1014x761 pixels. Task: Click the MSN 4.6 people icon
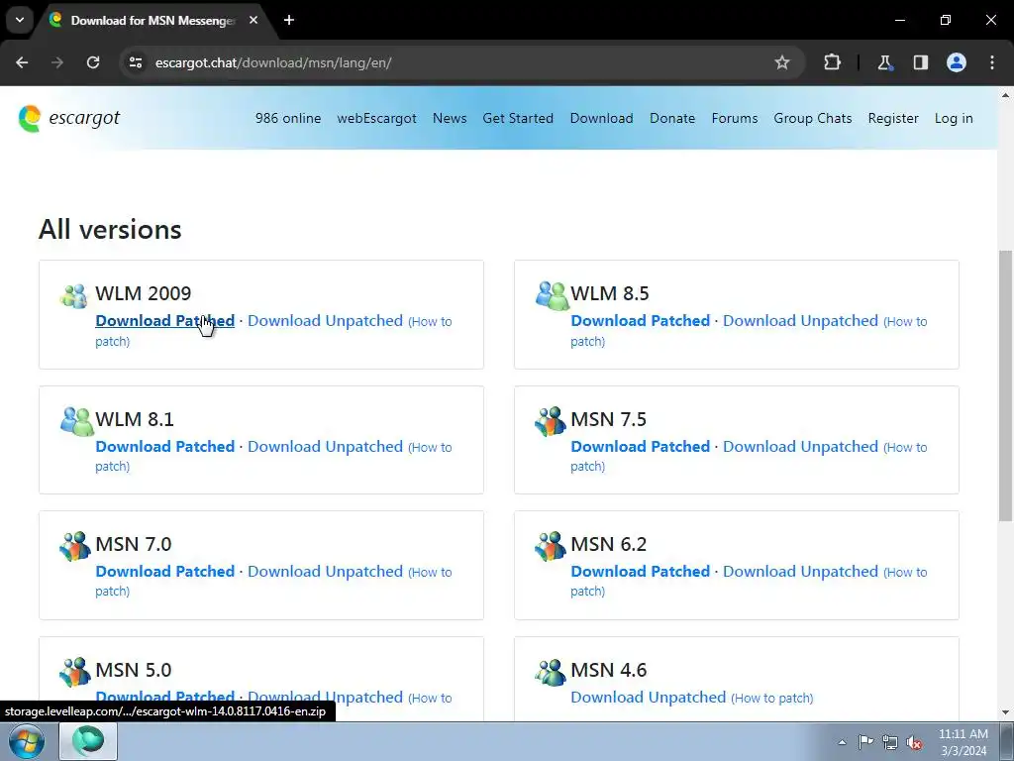click(551, 671)
